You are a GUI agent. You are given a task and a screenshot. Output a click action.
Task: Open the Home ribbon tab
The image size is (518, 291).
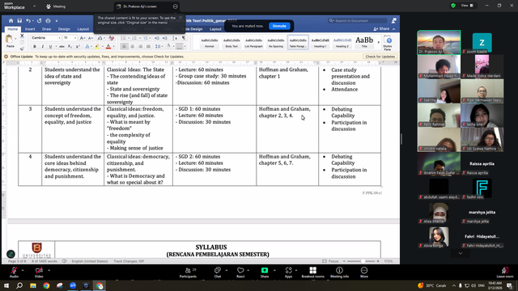13,29
